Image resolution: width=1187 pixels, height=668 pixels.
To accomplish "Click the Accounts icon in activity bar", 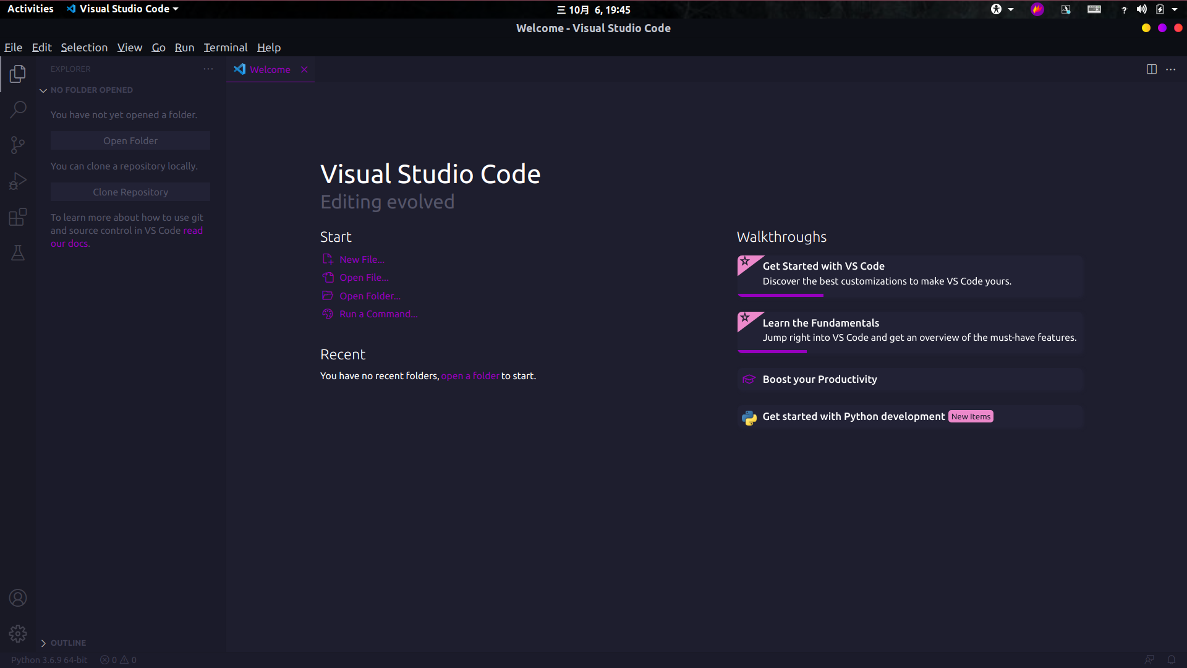I will pyautogui.click(x=18, y=598).
